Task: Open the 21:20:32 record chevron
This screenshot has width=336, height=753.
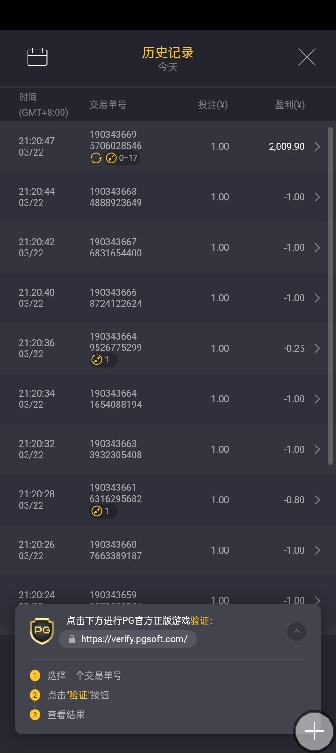Action: [317, 449]
